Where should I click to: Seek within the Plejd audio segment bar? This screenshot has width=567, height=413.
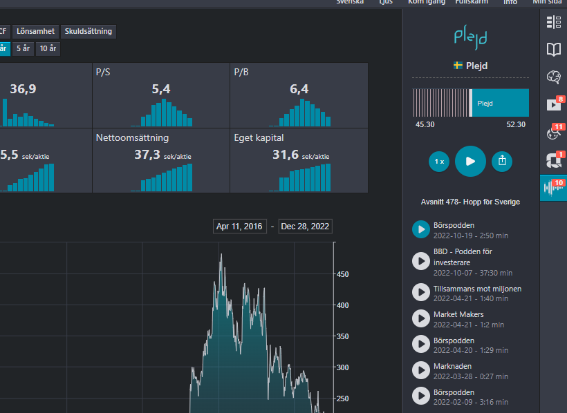(501, 103)
